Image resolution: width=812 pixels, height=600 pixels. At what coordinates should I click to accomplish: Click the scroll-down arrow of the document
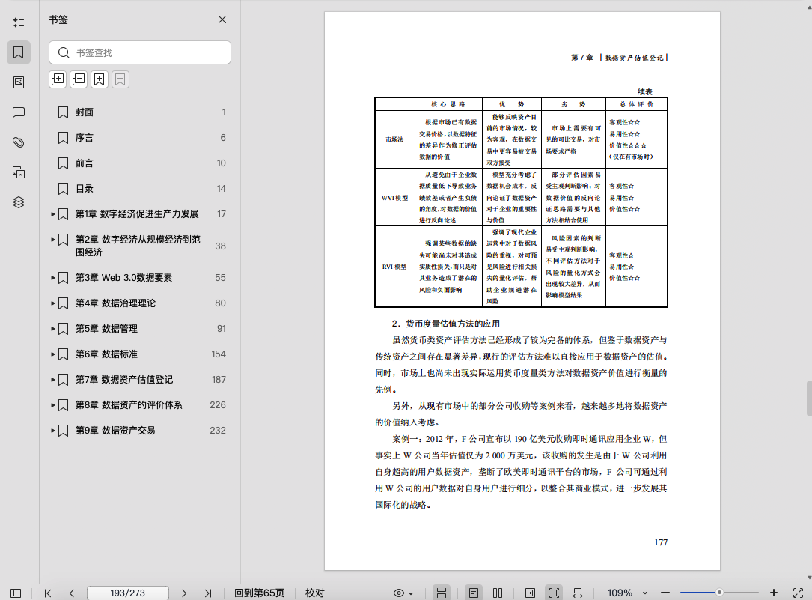click(809, 578)
